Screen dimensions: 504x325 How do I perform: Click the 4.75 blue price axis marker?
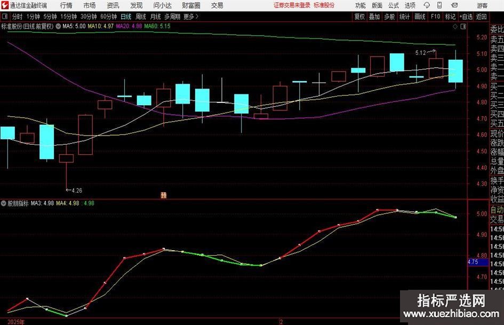coord(478,262)
